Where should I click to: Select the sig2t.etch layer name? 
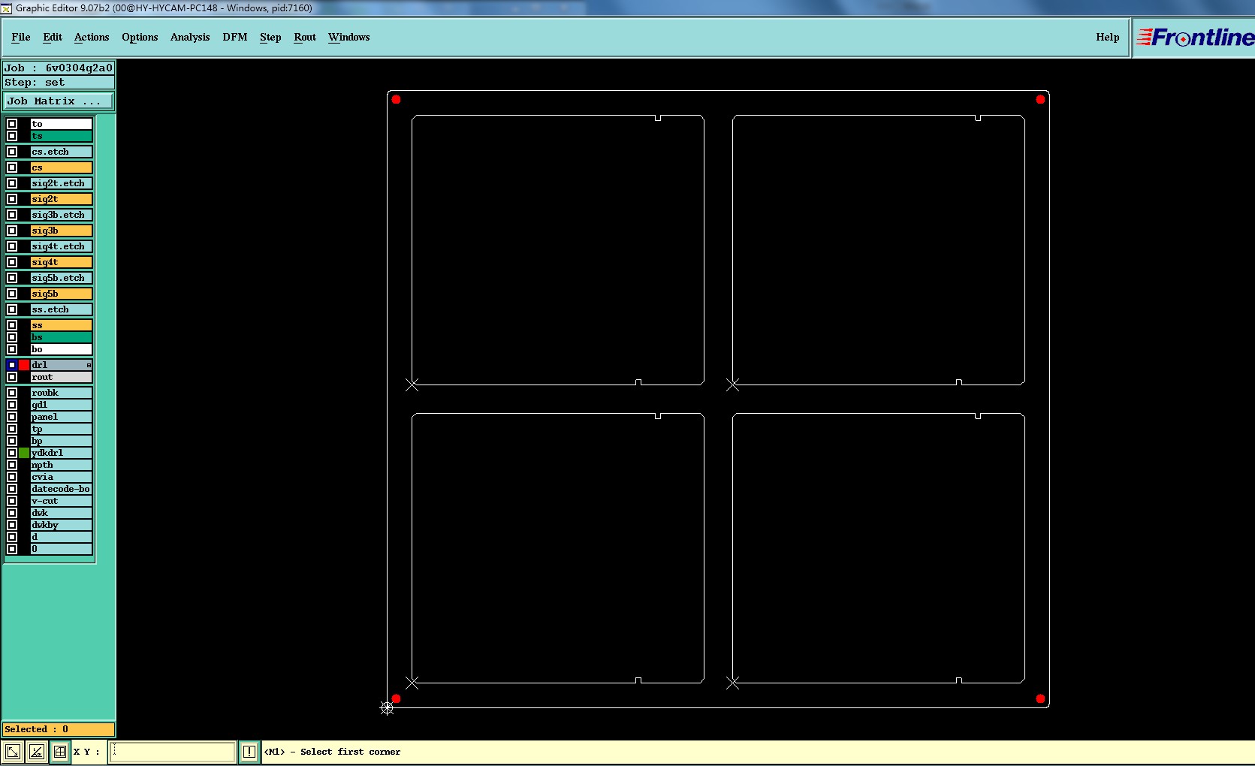click(x=62, y=183)
